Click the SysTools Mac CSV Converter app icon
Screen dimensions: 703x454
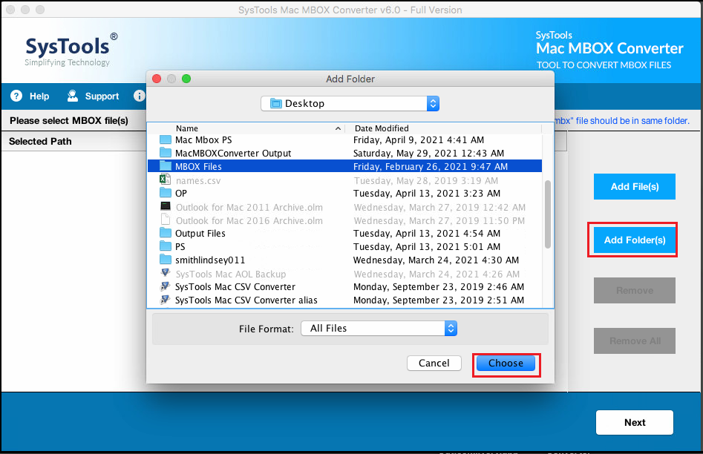[x=165, y=286]
